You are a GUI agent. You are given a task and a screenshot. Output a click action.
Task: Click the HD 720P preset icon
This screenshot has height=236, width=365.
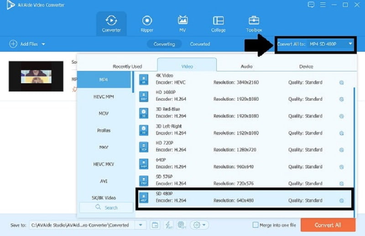[144, 147]
